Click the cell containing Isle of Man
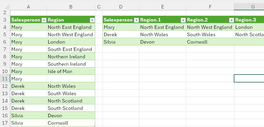 [x=71, y=71]
